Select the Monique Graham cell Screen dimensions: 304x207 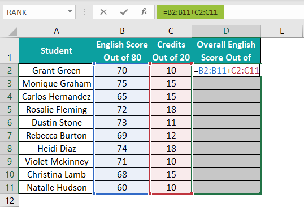tap(57, 83)
